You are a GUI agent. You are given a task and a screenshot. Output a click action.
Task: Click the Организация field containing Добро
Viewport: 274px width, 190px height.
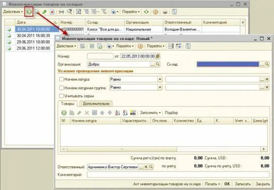click(119, 64)
